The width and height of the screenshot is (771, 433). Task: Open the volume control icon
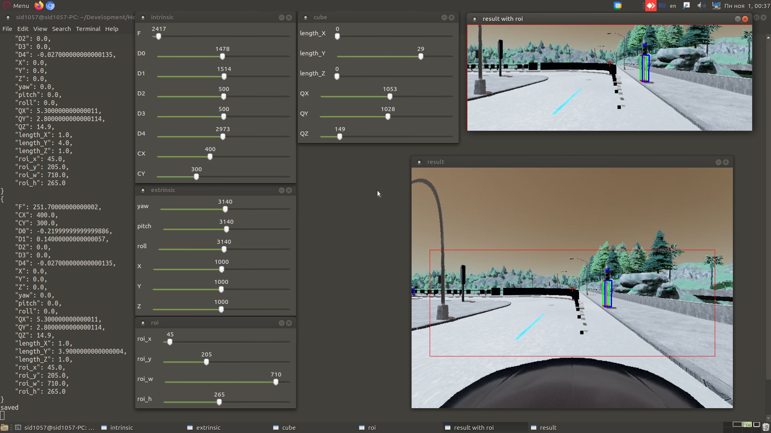tap(701, 6)
